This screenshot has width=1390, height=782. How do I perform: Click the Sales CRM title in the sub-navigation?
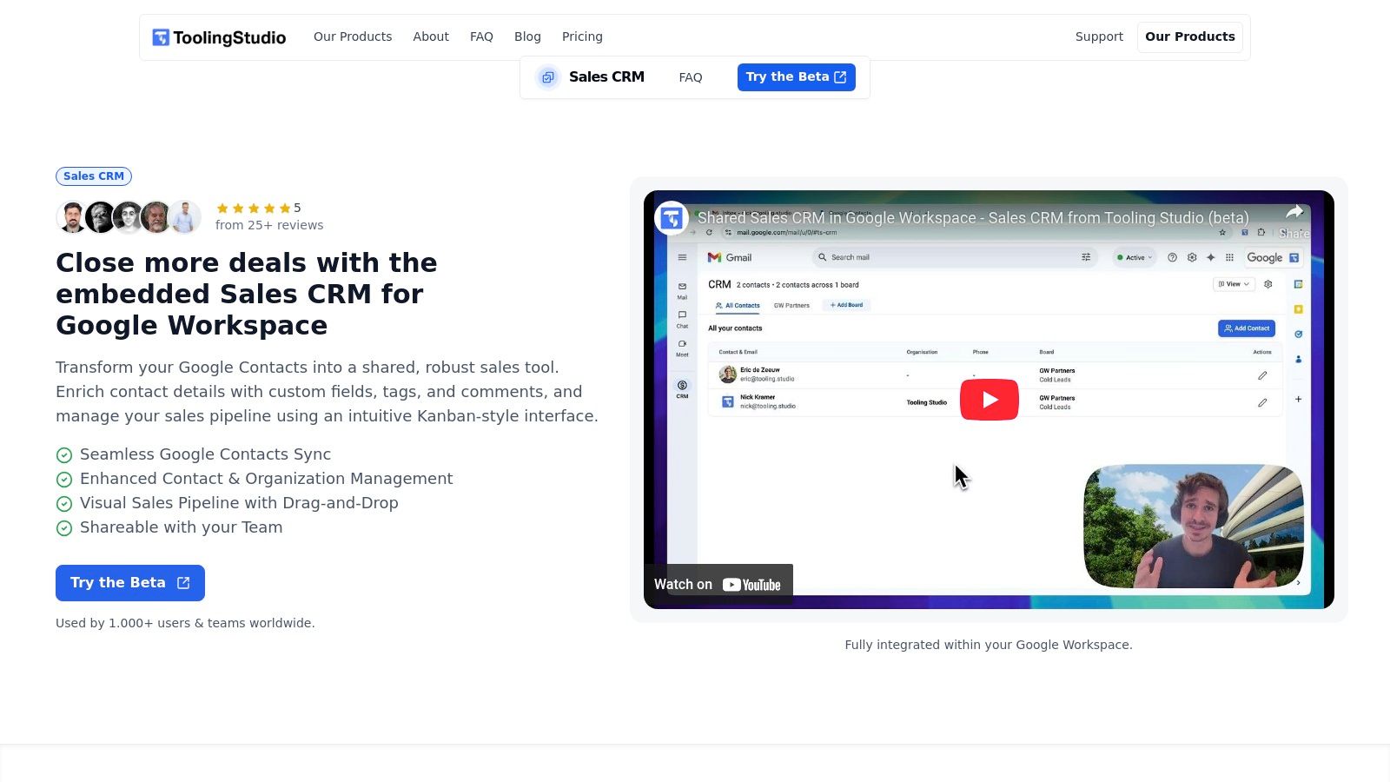click(x=606, y=76)
